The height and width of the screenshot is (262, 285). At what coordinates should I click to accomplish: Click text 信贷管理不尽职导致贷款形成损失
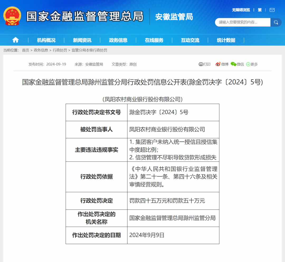click(176, 158)
